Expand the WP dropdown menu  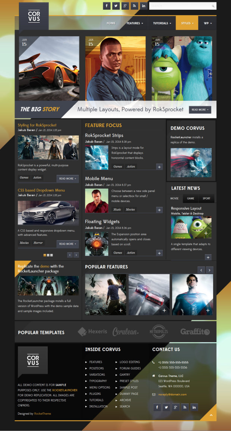click(x=208, y=23)
